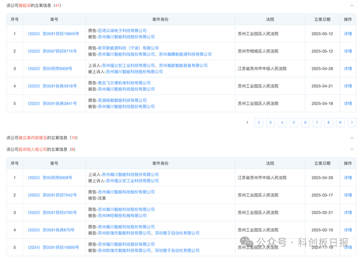The height and width of the screenshot is (257, 360).
Task: Expand the 被立案内容提及的立案信息 (19) section
Action: (x=352, y=138)
